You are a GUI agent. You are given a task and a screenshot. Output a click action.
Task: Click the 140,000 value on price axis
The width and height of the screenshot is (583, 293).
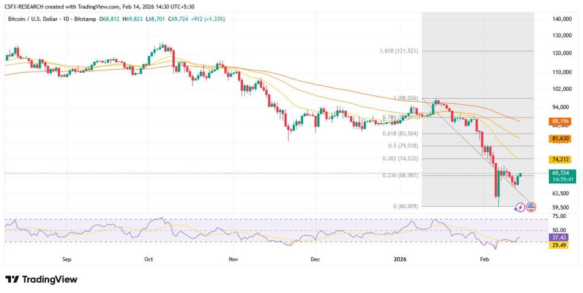coord(561,19)
